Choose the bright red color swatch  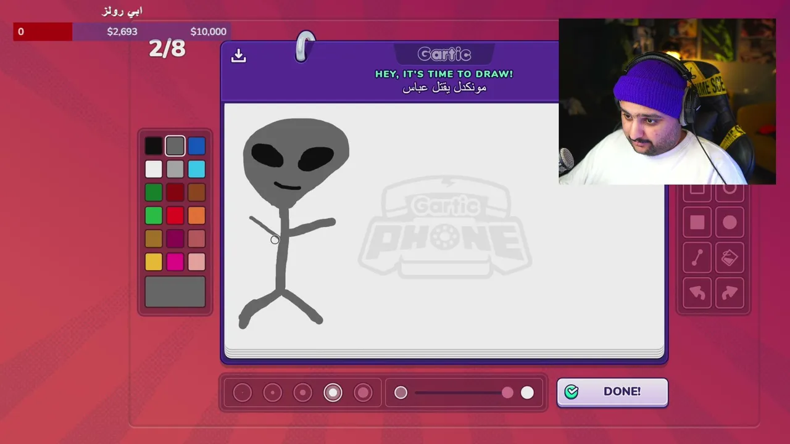175,215
